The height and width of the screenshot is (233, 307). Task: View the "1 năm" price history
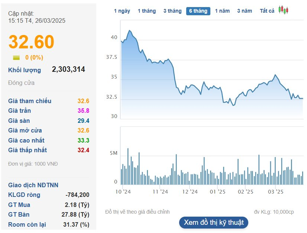222,11
